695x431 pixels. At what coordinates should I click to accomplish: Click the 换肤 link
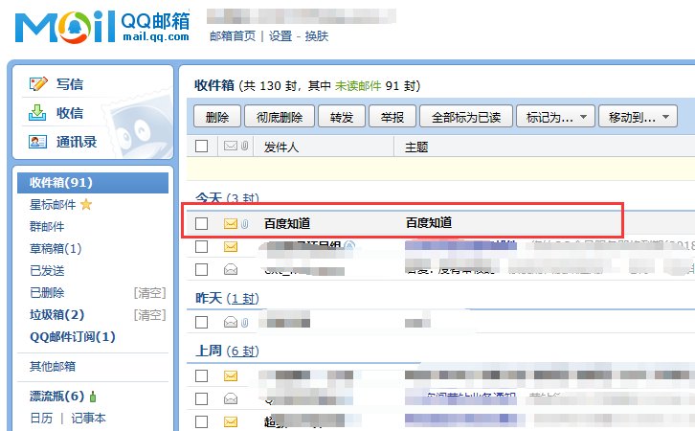tap(317, 36)
